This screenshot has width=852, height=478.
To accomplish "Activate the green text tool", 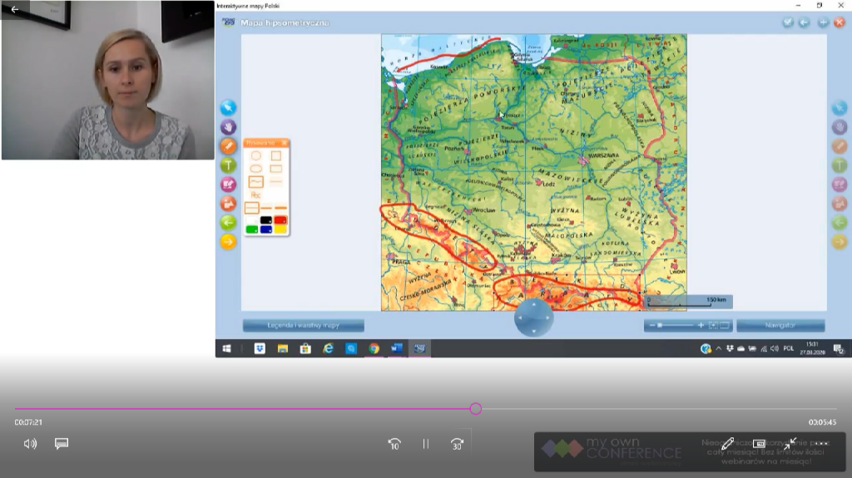I will pos(228,165).
